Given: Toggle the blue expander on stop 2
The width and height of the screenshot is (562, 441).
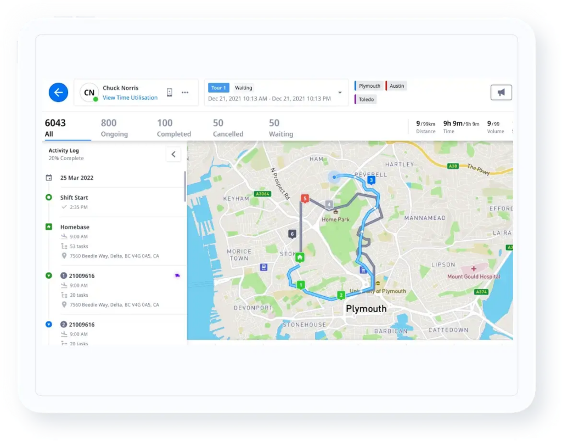Looking at the screenshot, I should pos(48,325).
